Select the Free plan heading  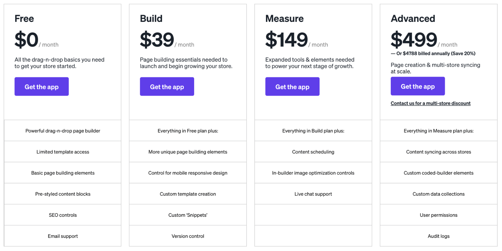(x=24, y=19)
